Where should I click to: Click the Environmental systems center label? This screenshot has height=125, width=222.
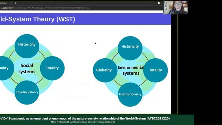tap(131, 70)
